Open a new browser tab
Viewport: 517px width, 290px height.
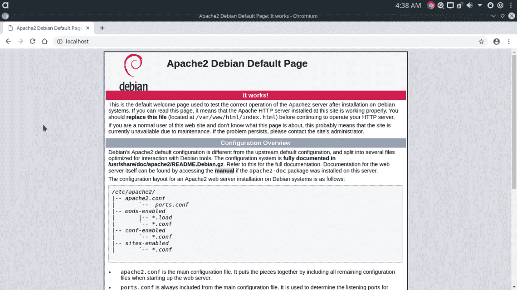102,28
